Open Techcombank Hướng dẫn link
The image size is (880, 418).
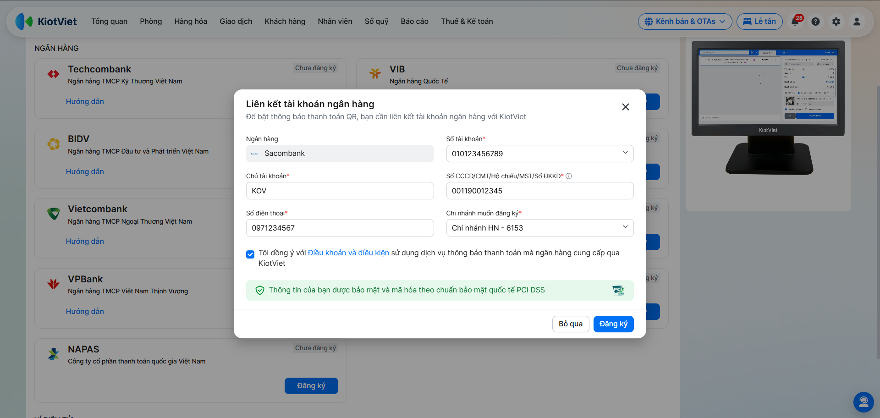pos(85,102)
